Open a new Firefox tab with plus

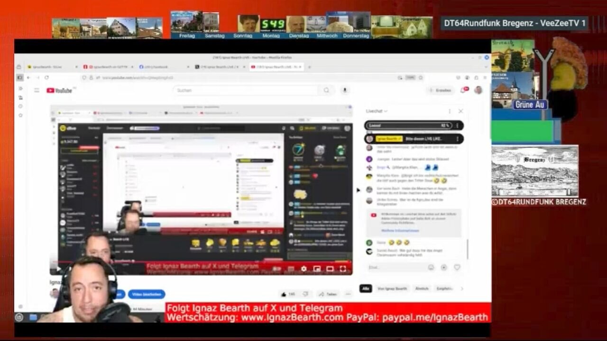310,67
